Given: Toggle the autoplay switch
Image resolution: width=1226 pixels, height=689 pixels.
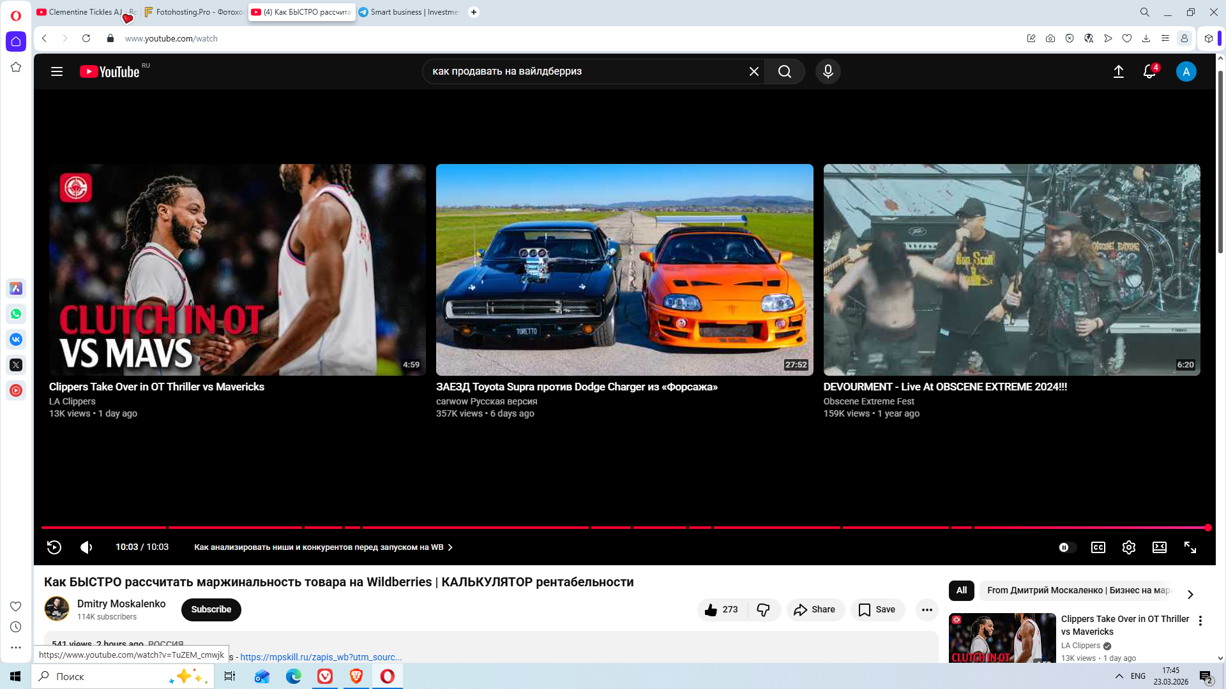Looking at the screenshot, I should pyautogui.click(x=1066, y=547).
